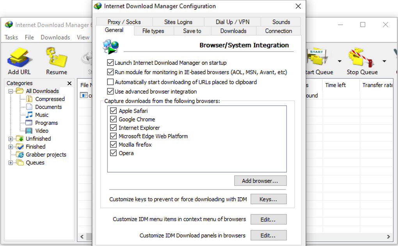Toggle Use advanced browser integration
Viewport: 398px width, 246px height.
click(110, 91)
